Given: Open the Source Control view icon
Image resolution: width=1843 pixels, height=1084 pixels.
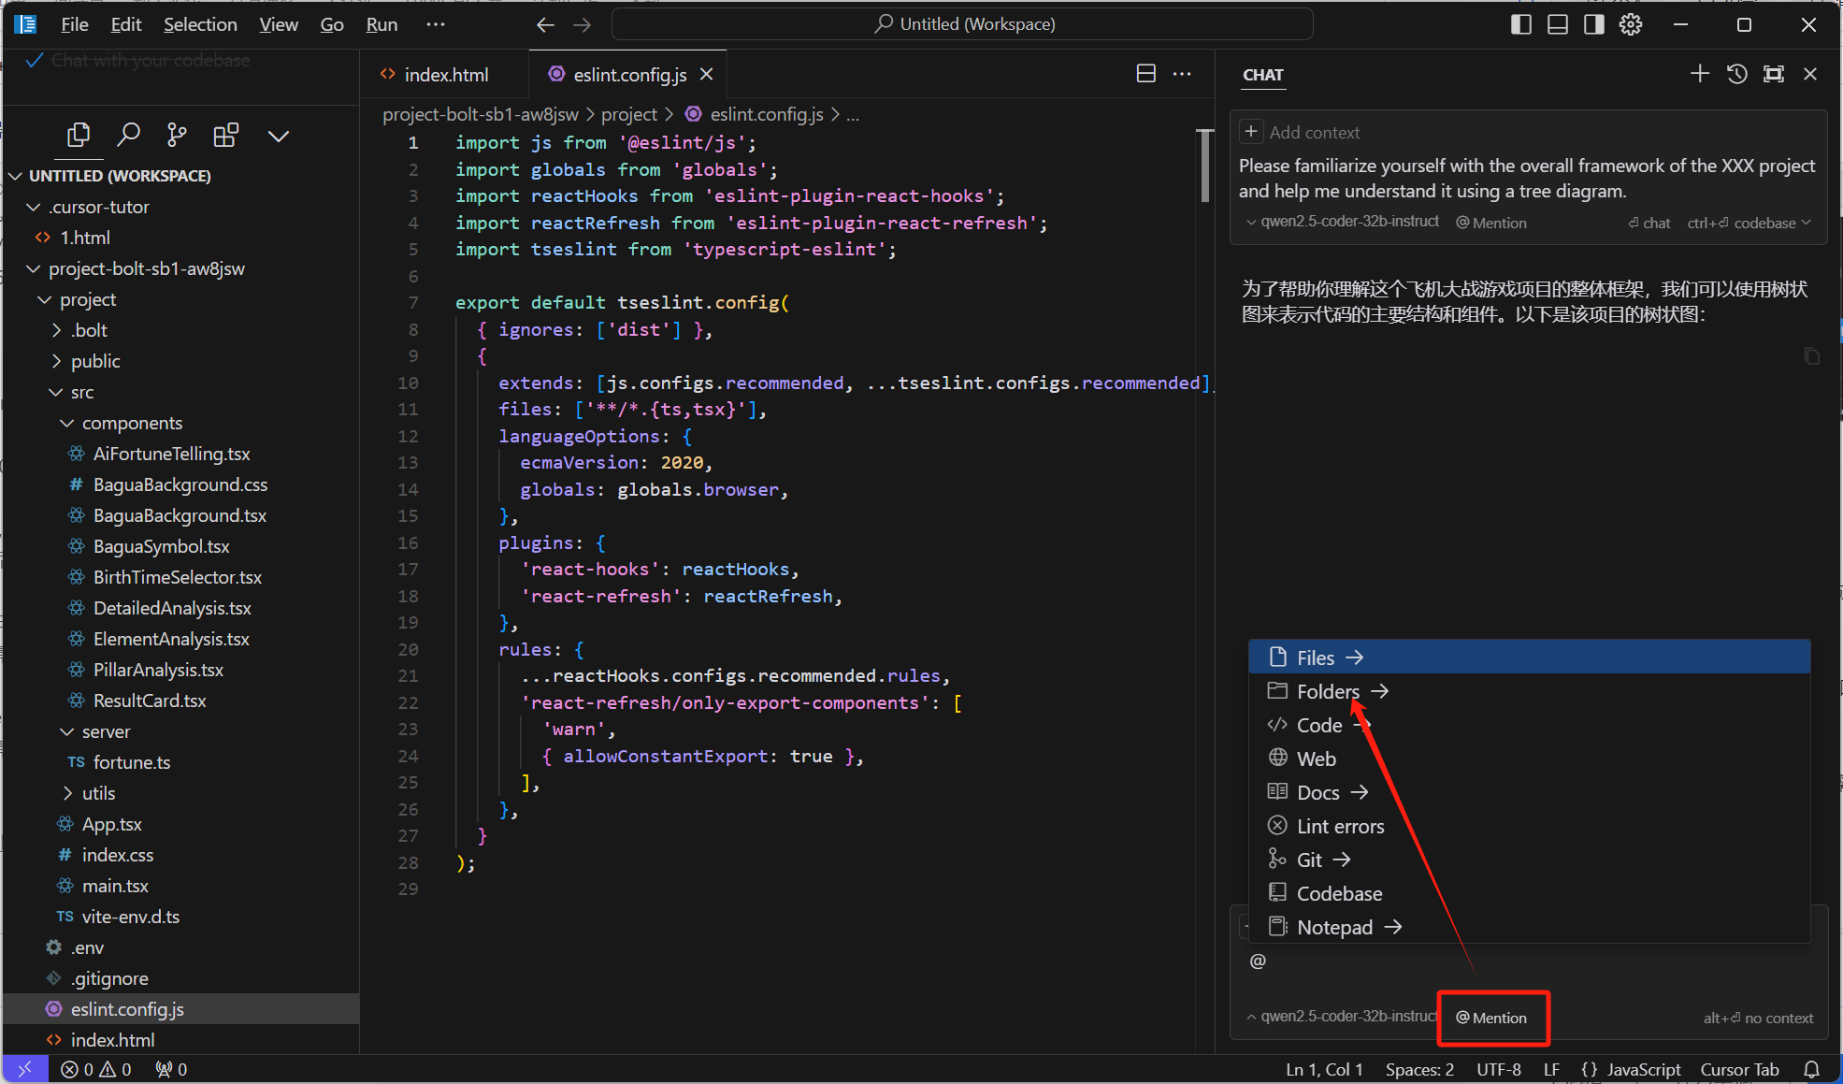Looking at the screenshot, I should click(x=177, y=136).
